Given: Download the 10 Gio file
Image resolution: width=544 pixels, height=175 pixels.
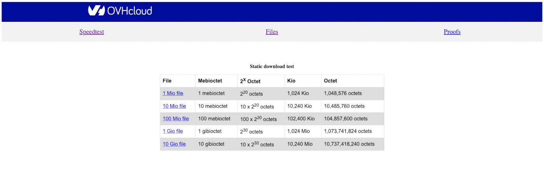Looking at the screenshot, I should tap(174, 144).
